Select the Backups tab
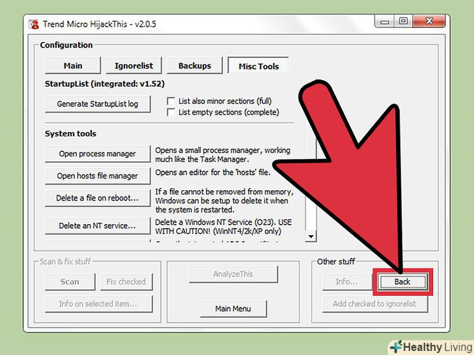The width and height of the screenshot is (474, 355). click(195, 66)
